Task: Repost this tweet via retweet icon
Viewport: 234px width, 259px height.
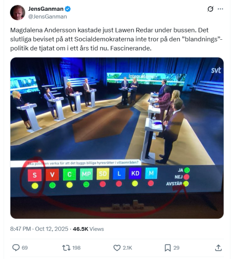Action: point(66,248)
